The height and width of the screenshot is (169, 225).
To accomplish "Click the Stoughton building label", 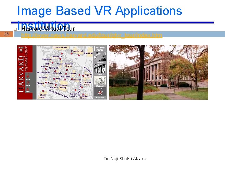I will [47, 59].
